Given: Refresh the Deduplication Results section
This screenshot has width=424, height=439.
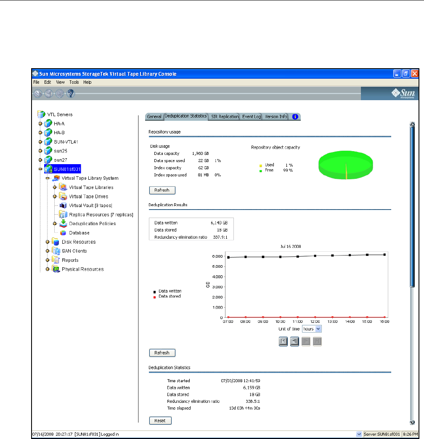Looking at the screenshot, I should point(162,353).
